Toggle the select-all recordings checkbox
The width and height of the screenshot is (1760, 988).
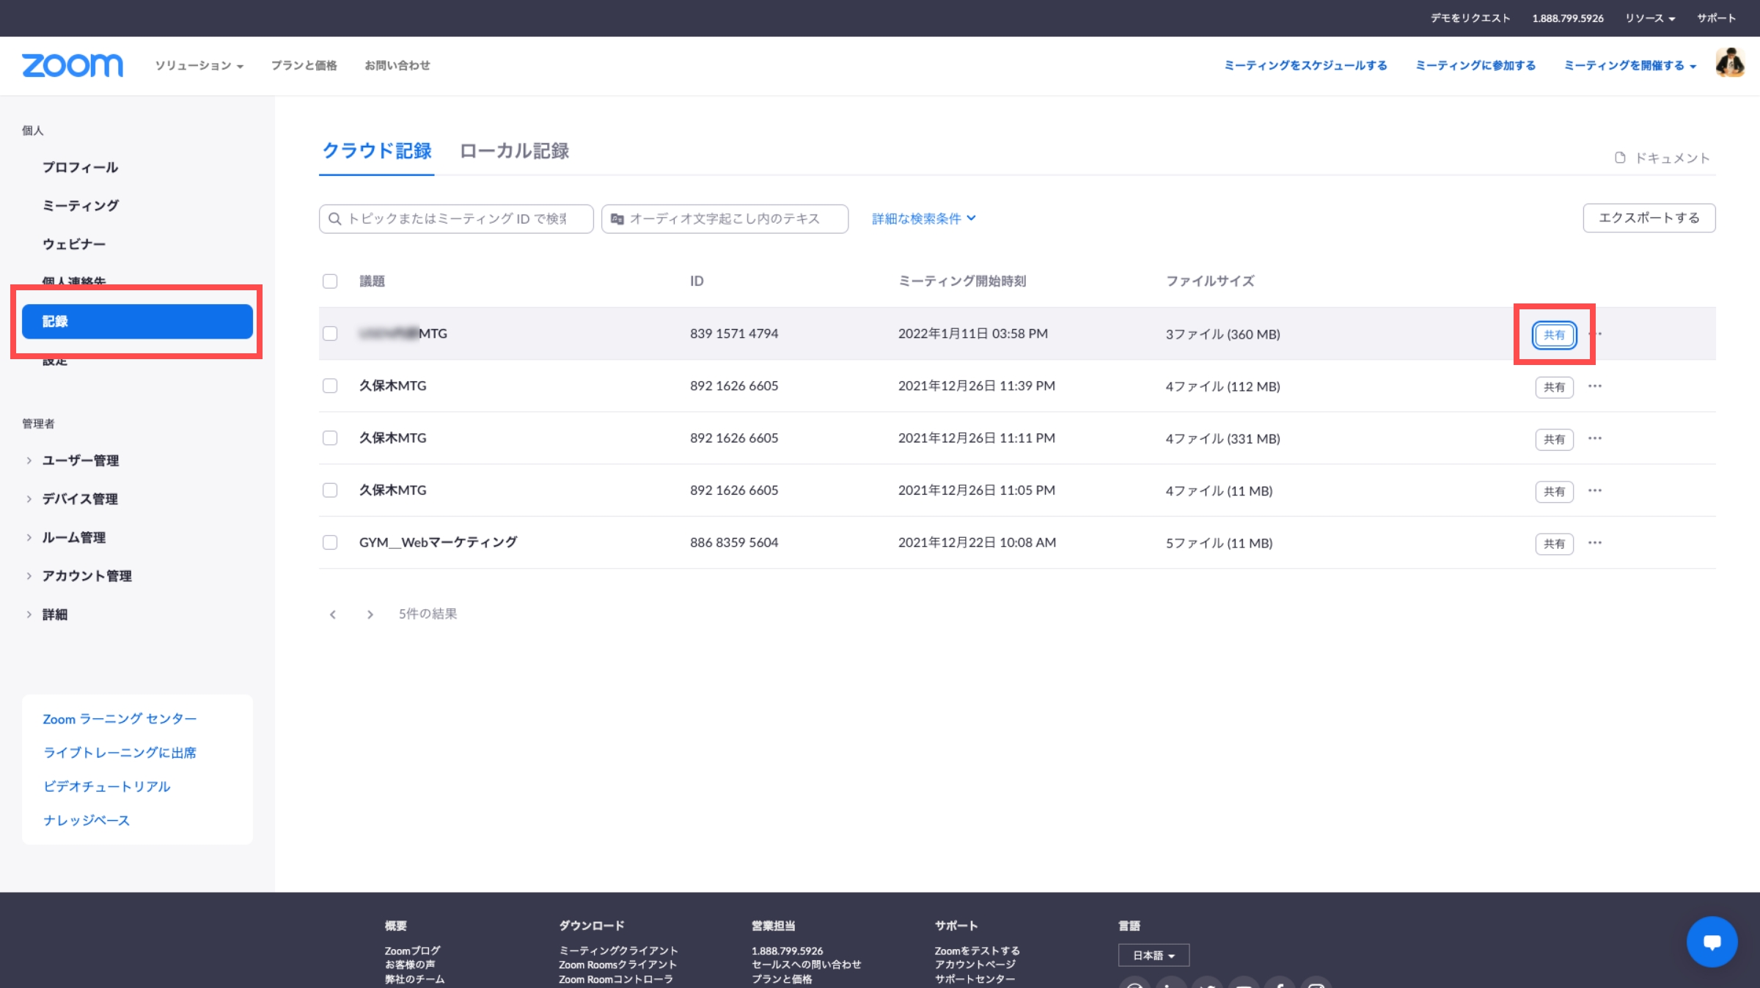[330, 281]
